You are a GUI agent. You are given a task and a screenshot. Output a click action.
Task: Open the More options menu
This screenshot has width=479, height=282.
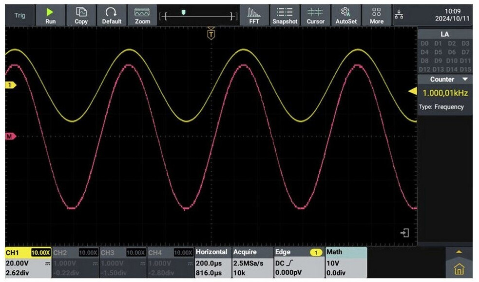[376, 16]
